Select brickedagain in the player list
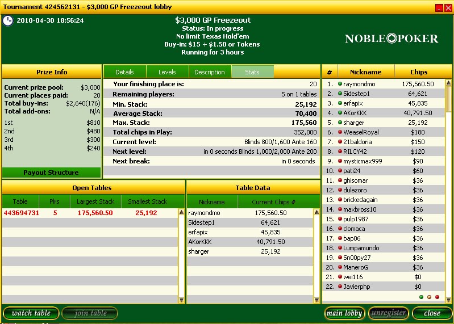The image size is (454, 324). pyautogui.click(x=384, y=200)
